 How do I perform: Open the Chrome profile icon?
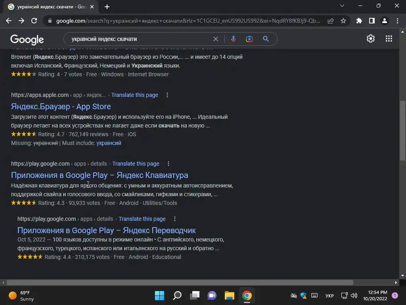point(385,21)
